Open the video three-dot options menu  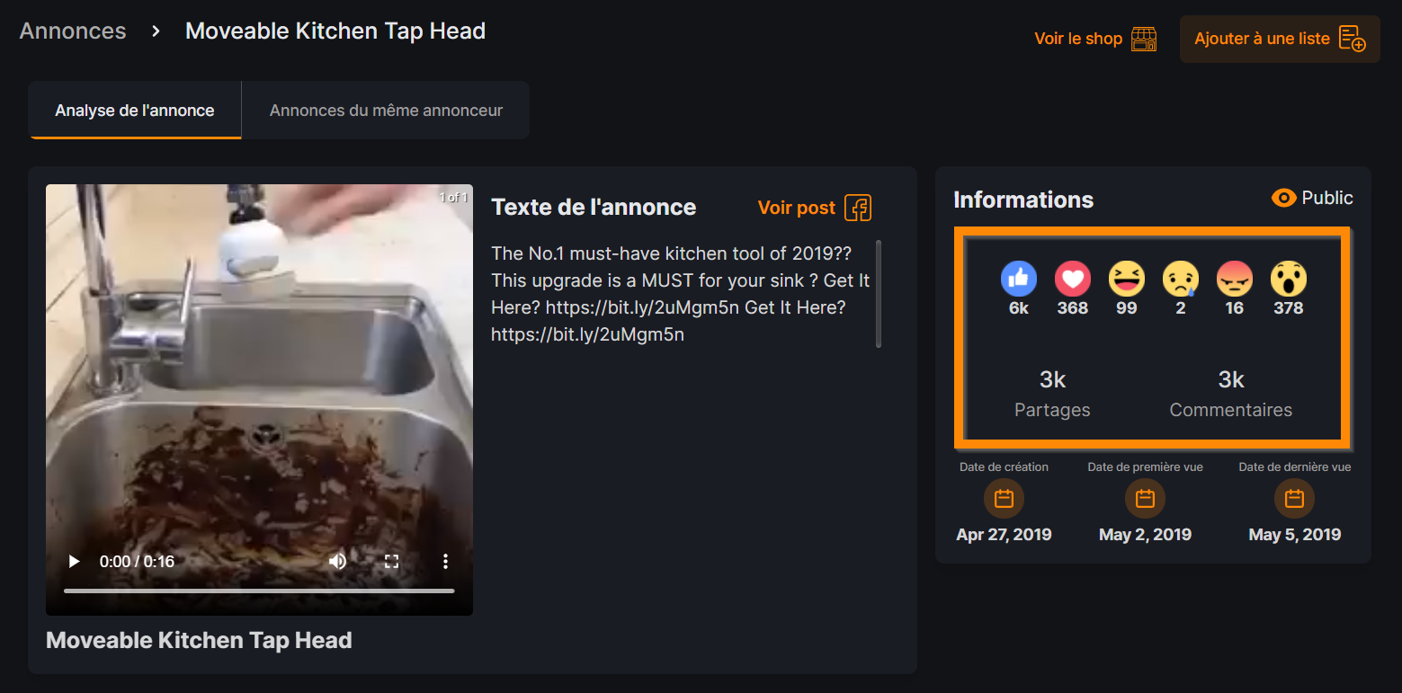(x=445, y=562)
